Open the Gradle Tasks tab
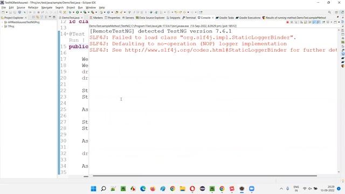This screenshot has height=194, width=345. (225, 18)
